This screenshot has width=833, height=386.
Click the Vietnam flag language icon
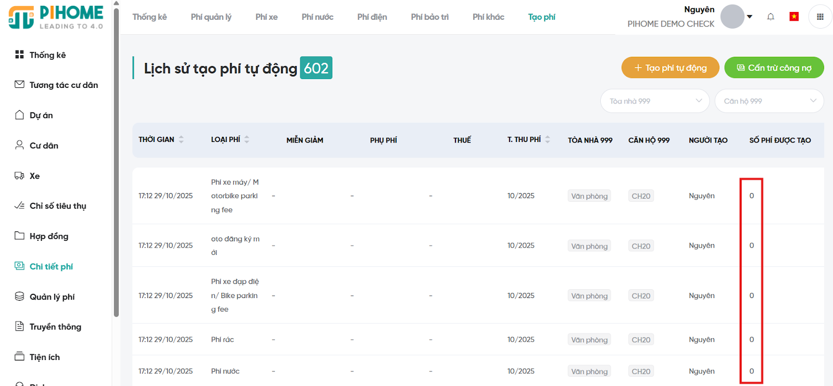[794, 17]
